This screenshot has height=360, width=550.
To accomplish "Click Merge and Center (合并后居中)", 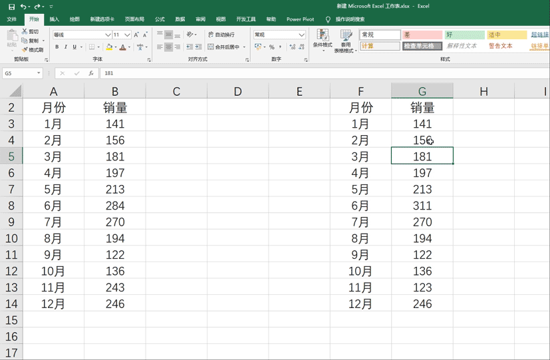I will tap(223, 47).
